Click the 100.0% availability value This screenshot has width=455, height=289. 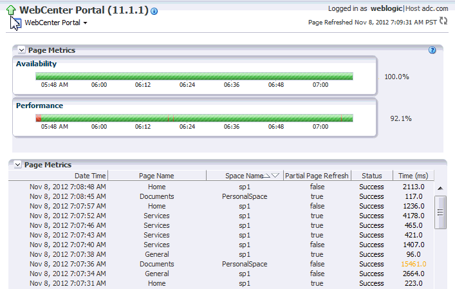(x=396, y=77)
